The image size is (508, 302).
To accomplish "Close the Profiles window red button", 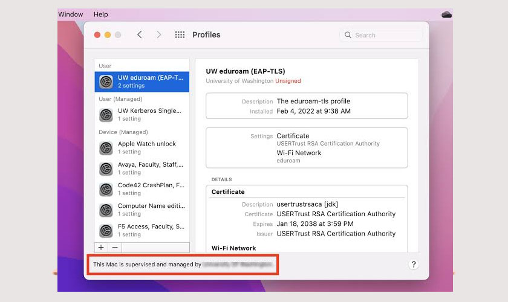I will [97, 34].
